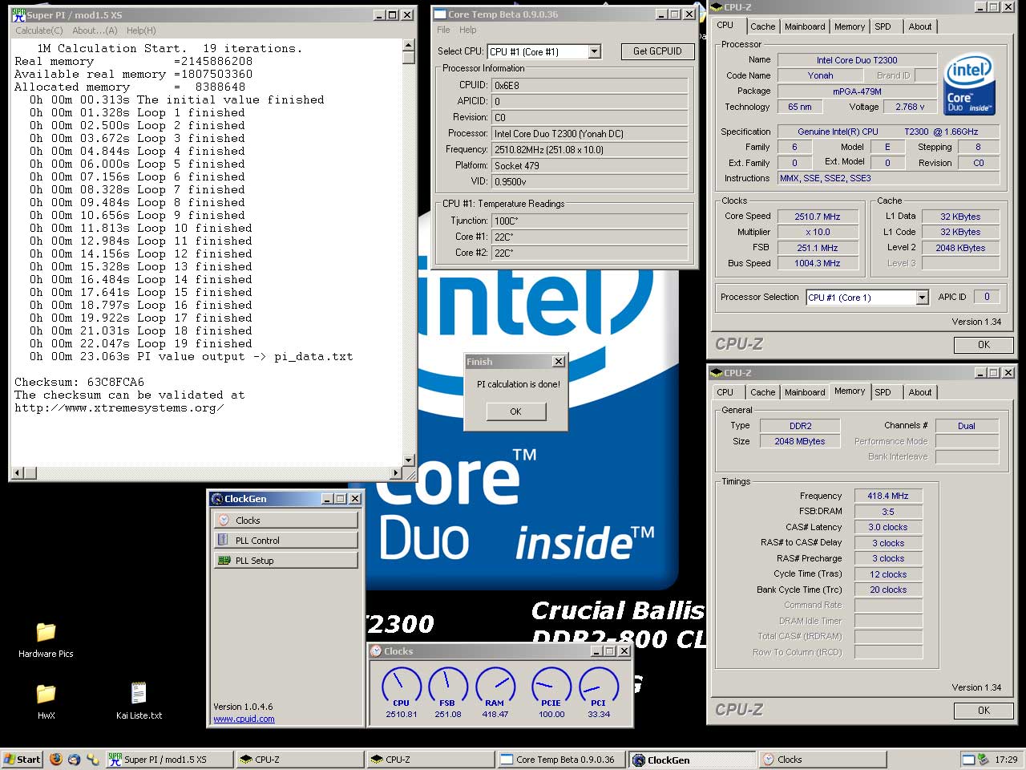Open the Calculate menu in Super PI

pyautogui.click(x=39, y=30)
